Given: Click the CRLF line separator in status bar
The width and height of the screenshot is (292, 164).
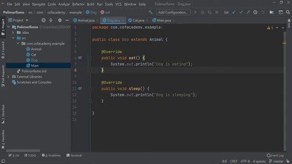Looking at the screenshot, I should point(234,161).
